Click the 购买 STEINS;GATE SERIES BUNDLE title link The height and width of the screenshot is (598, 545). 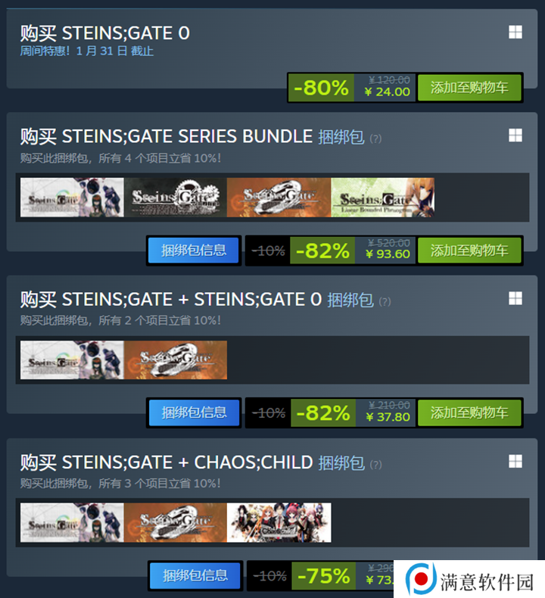[x=167, y=136]
